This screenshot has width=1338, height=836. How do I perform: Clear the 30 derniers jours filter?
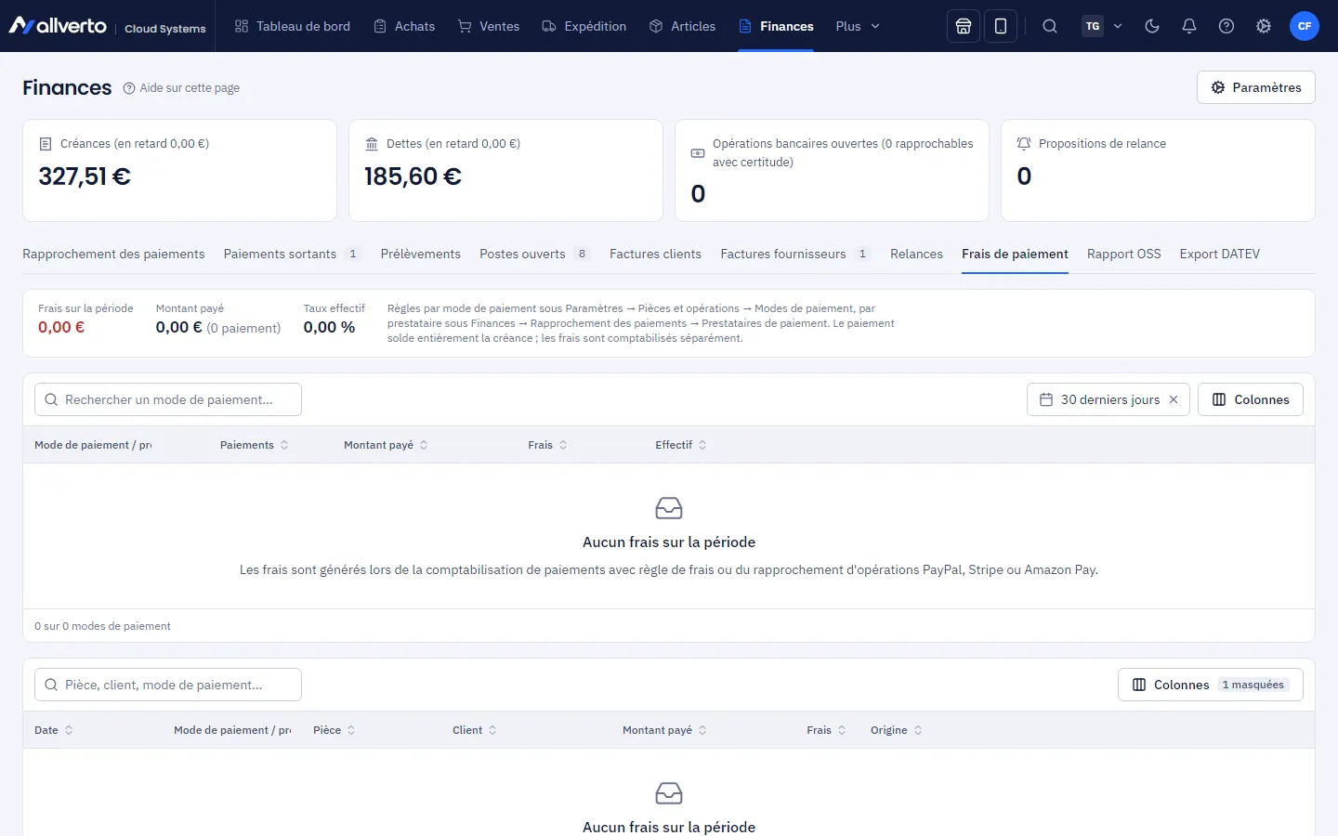click(x=1174, y=399)
